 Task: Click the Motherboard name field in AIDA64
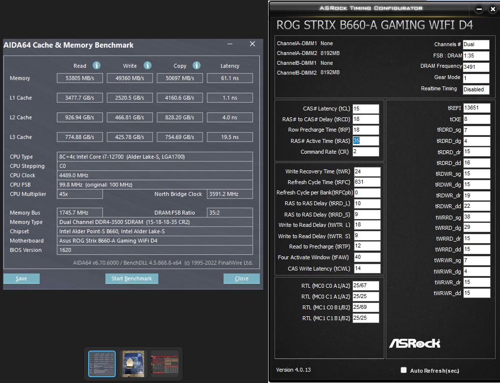pyautogui.click(x=154, y=241)
